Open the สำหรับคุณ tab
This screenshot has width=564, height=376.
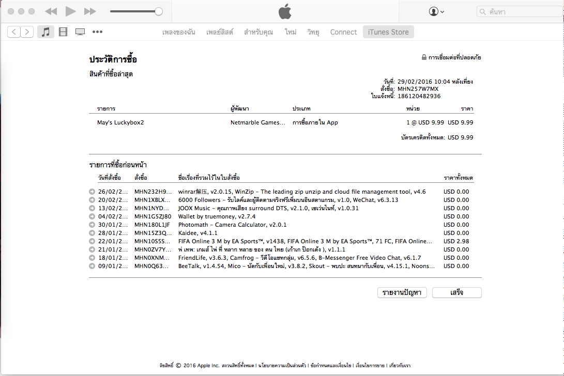click(x=258, y=32)
